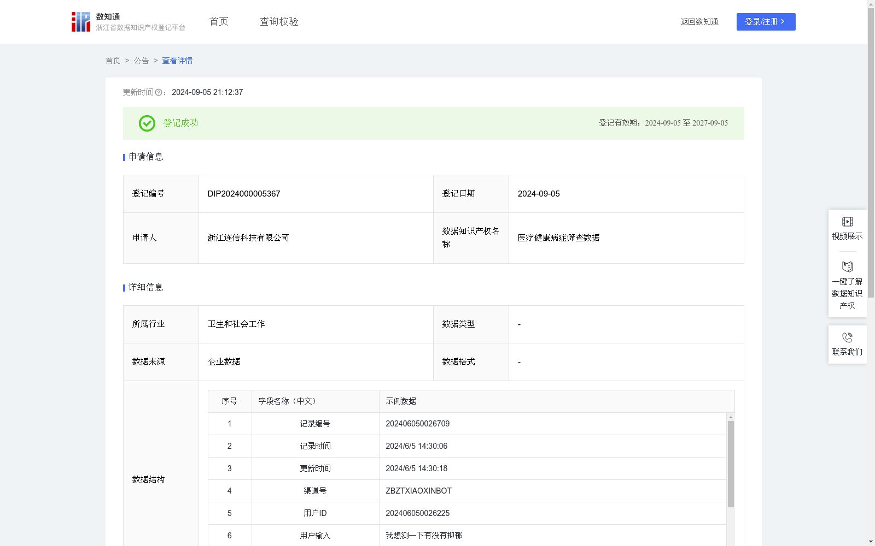Click the 数据结构 row label
The height and width of the screenshot is (546, 875).
pyautogui.click(x=148, y=480)
